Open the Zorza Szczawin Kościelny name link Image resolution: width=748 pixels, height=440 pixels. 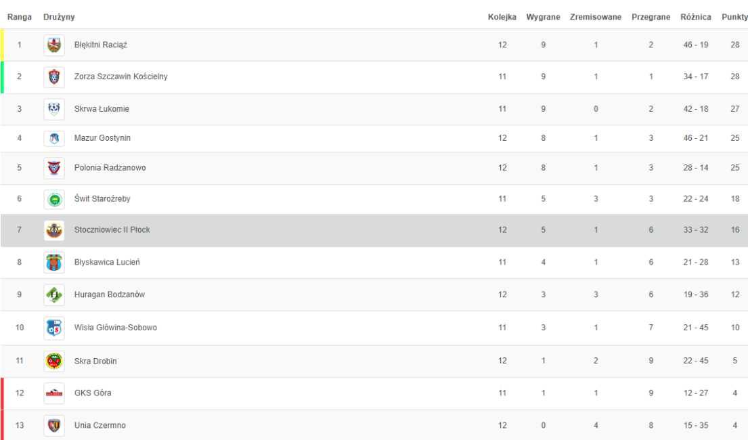tap(120, 77)
